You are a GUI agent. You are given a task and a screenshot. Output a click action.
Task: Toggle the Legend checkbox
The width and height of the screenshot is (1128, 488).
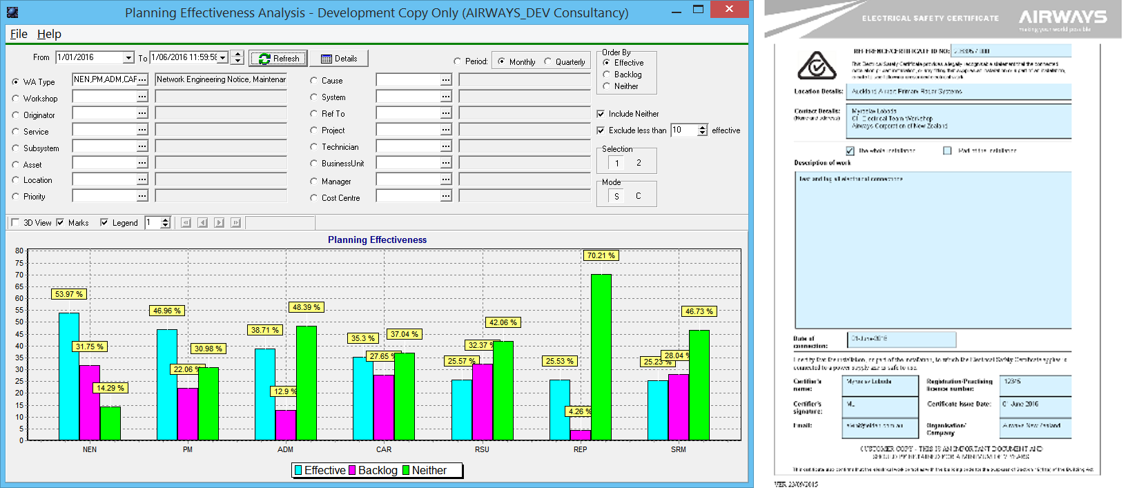click(x=104, y=223)
